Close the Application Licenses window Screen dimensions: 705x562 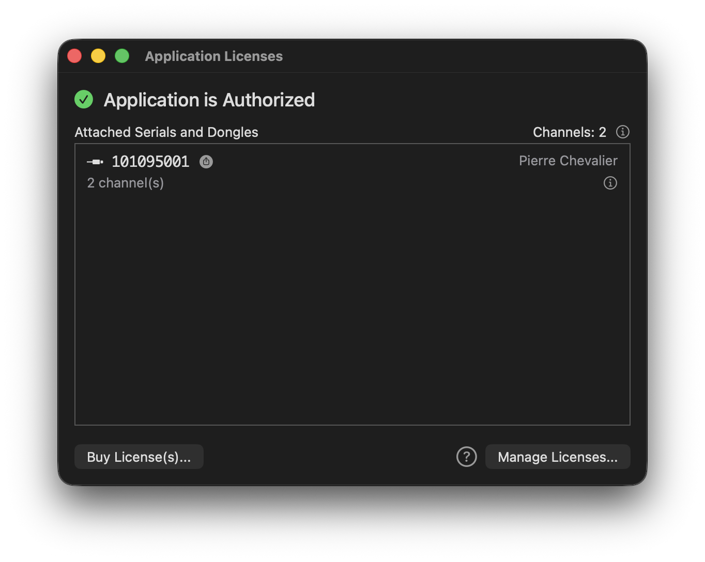pos(74,56)
